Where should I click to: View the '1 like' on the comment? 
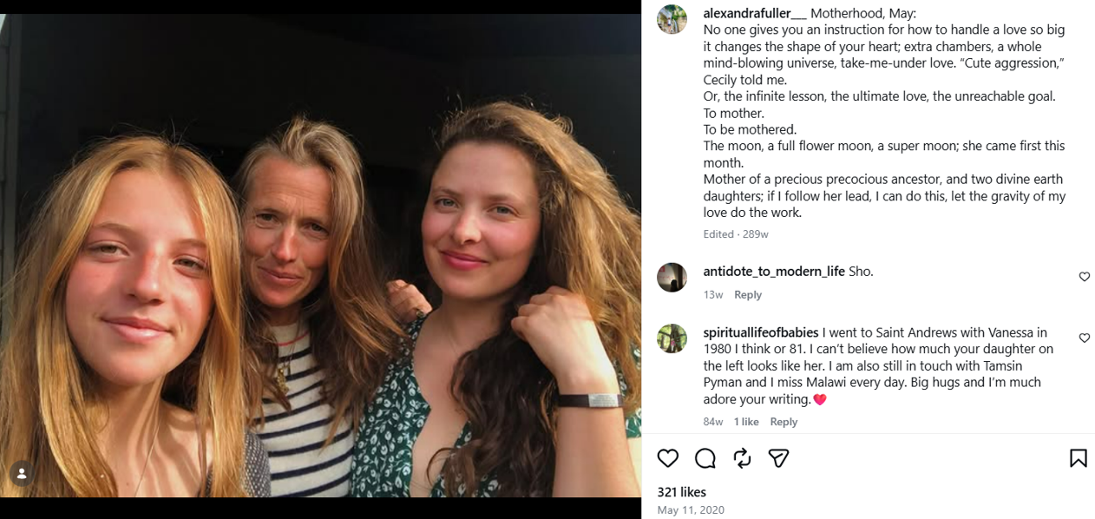point(746,422)
